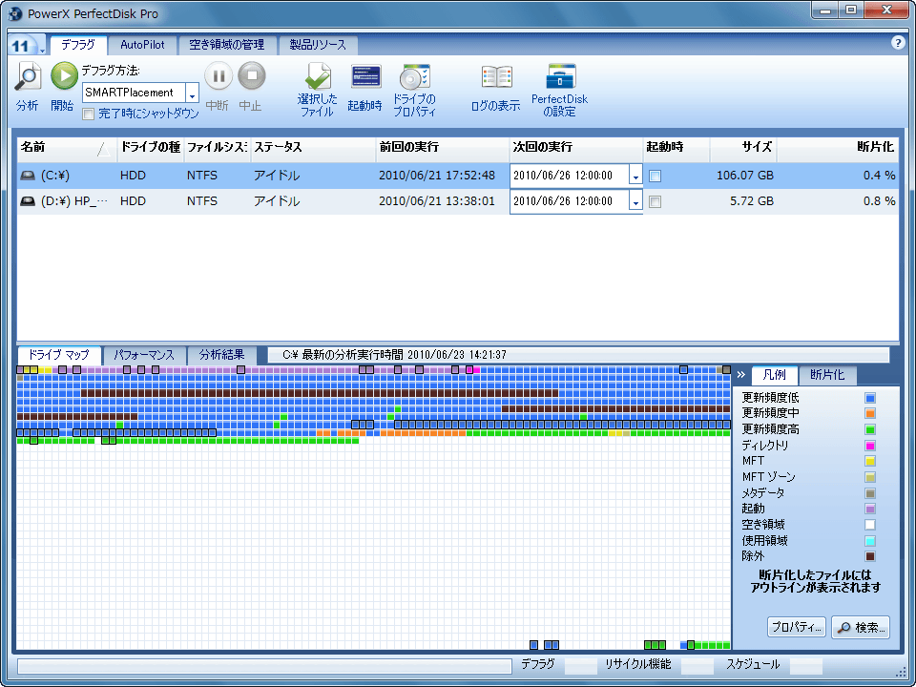Switch to the AutoPilot tab

(142, 45)
